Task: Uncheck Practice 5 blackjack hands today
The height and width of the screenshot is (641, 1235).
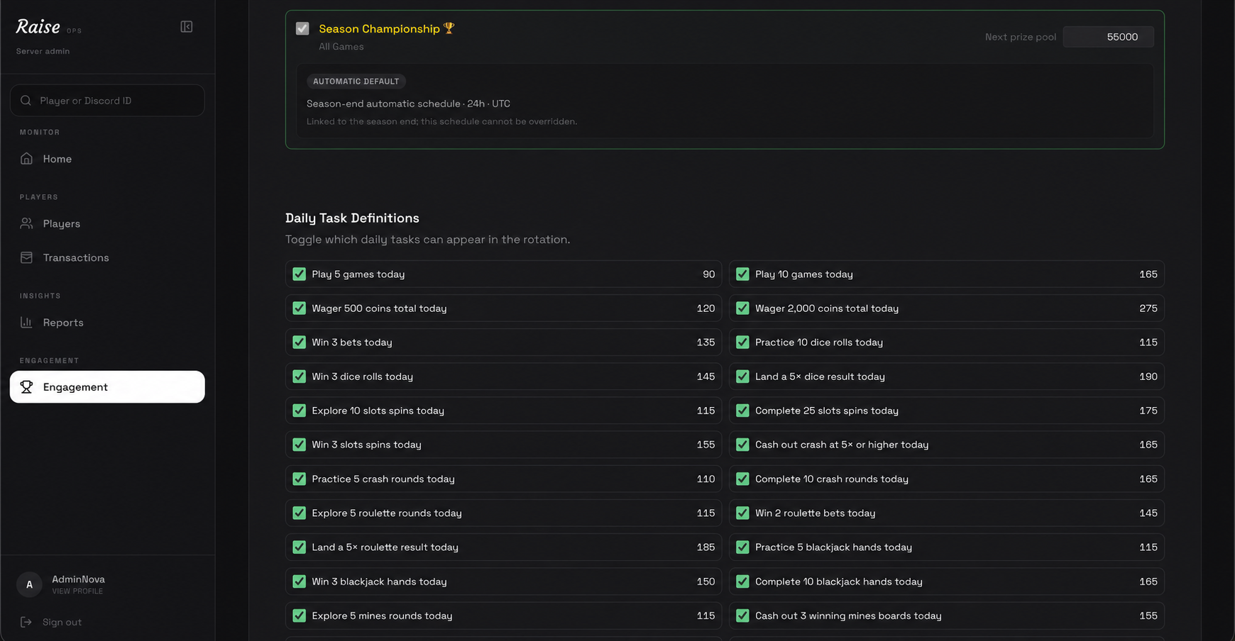Action: click(742, 547)
